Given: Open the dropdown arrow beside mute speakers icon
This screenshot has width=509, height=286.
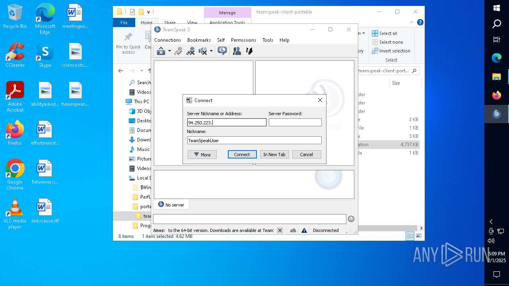Looking at the screenshot, I should (x=211, y=51).
